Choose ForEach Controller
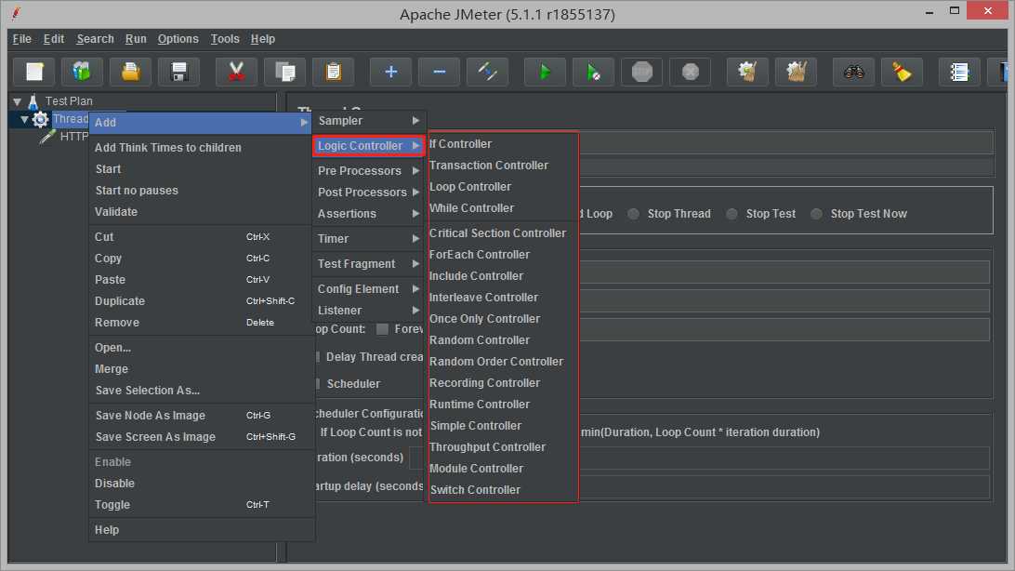This screenshot has width=1015, height=571. tap(503, 255)
